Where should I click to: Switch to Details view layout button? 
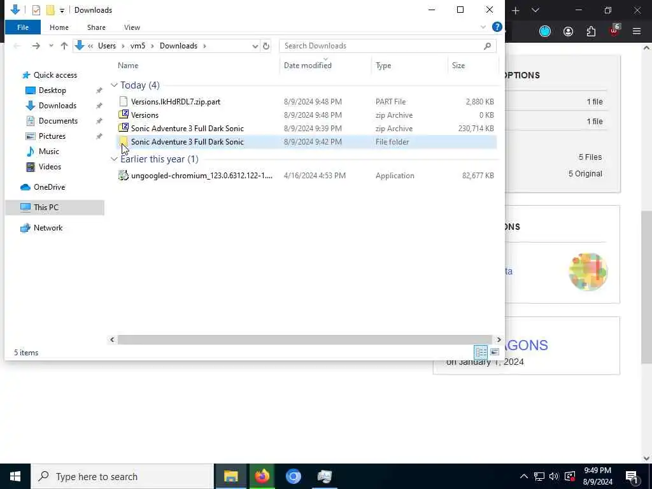click(x=481, y=352)
